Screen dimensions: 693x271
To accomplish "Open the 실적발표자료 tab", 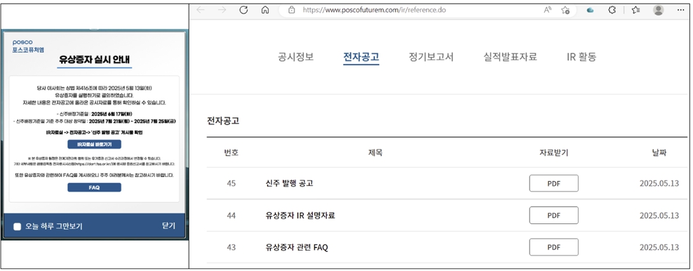I will (x=510, y=57).
